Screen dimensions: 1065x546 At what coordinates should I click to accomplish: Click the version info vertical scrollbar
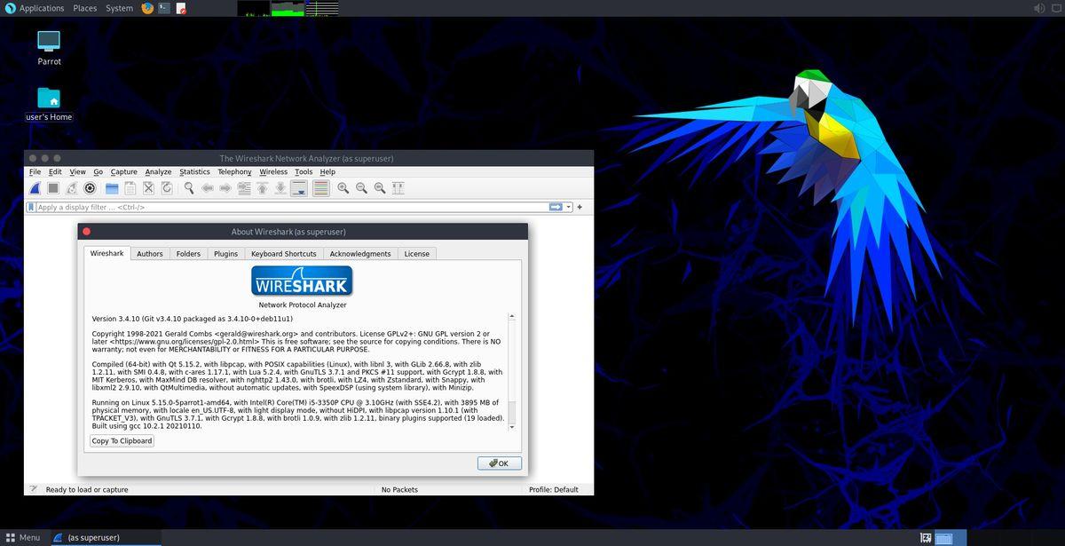coord(510,371)
